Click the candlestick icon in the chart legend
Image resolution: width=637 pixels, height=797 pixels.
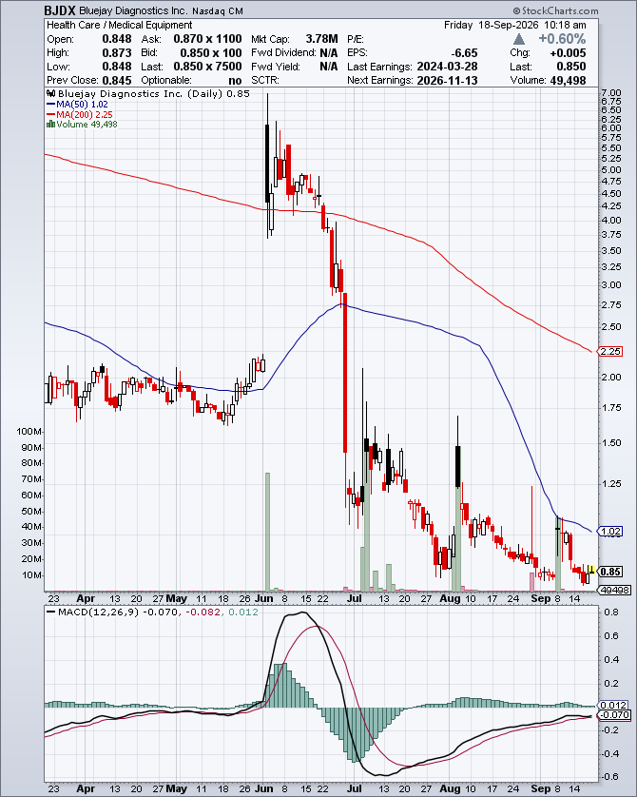50,93
